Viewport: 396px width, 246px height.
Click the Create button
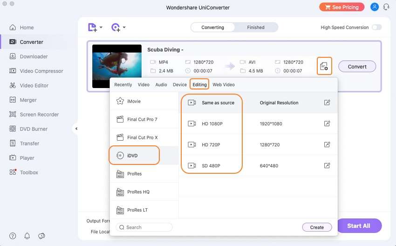coord(317,227)
